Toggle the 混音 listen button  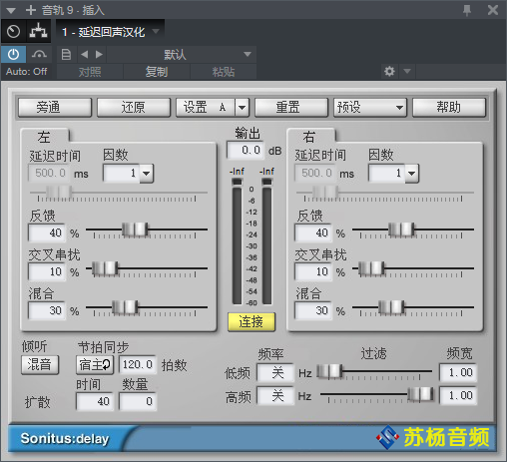coord(40,365)
